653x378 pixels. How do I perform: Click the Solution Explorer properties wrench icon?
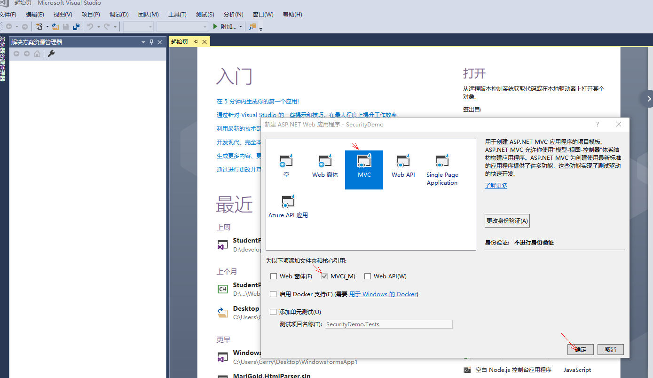(51, 53)
